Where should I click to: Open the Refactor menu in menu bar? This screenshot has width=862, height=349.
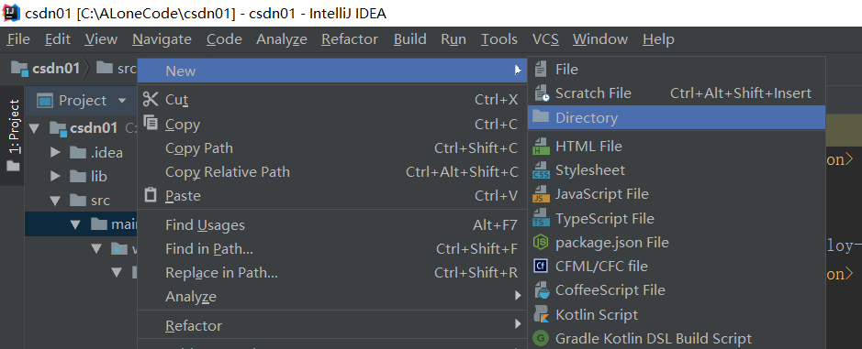(350, 39)
